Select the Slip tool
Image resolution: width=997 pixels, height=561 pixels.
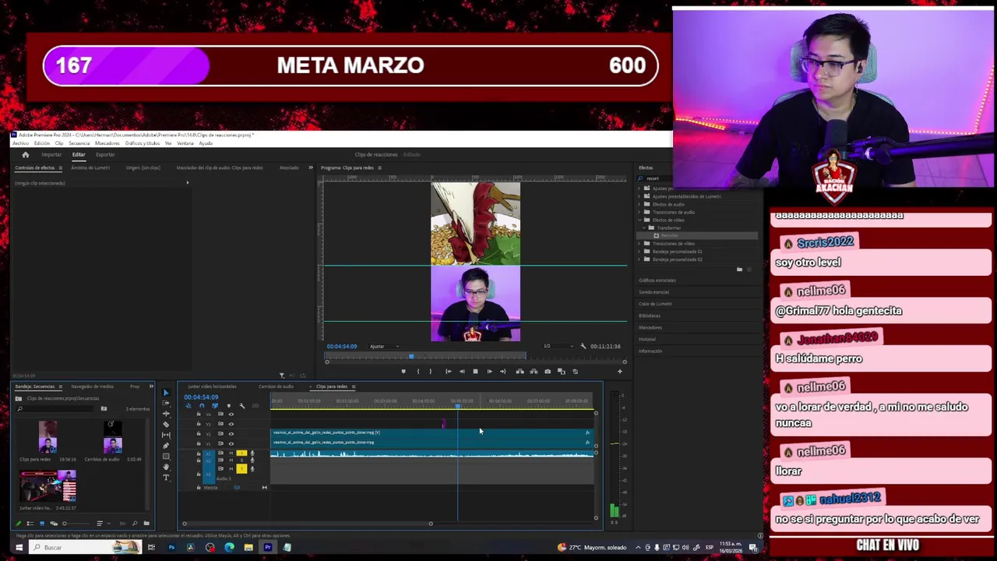coord(166,435)
